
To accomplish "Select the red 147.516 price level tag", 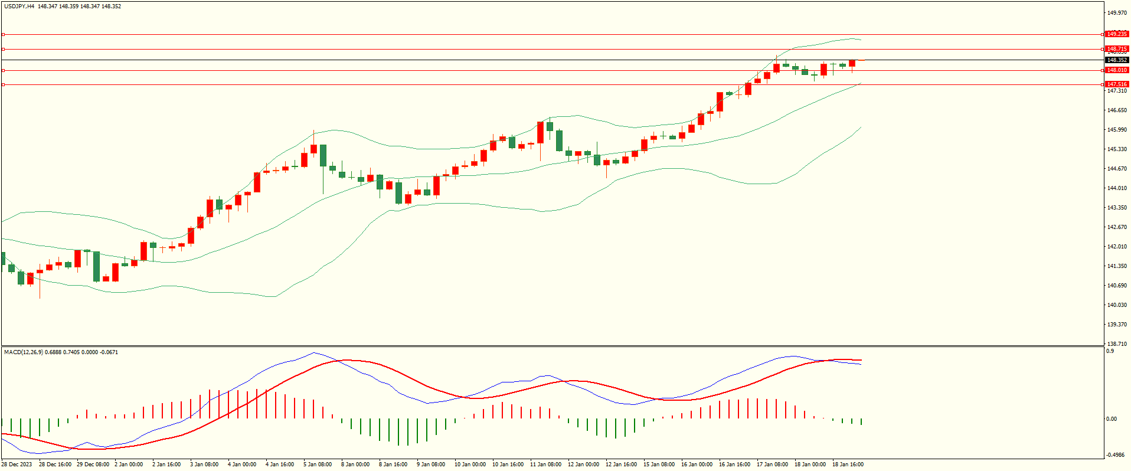I will pyautogui.click(x=1117, y=84).
